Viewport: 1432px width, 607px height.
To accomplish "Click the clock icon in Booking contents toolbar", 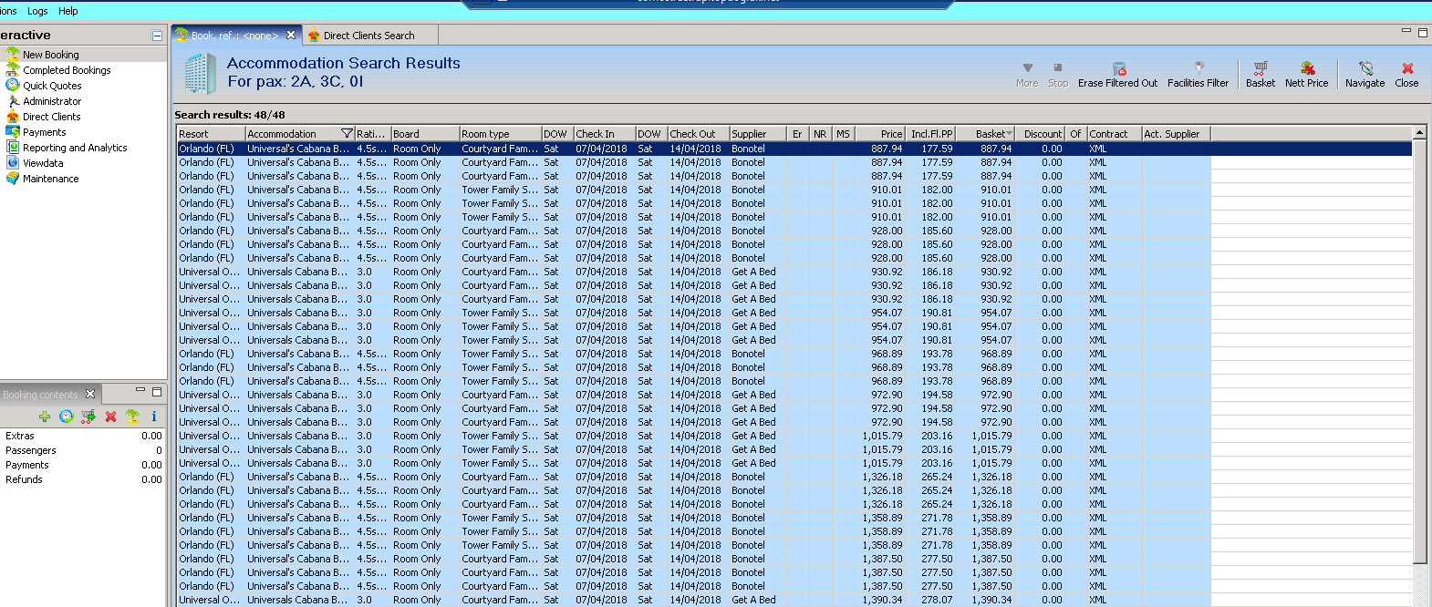I will (66, 417).
